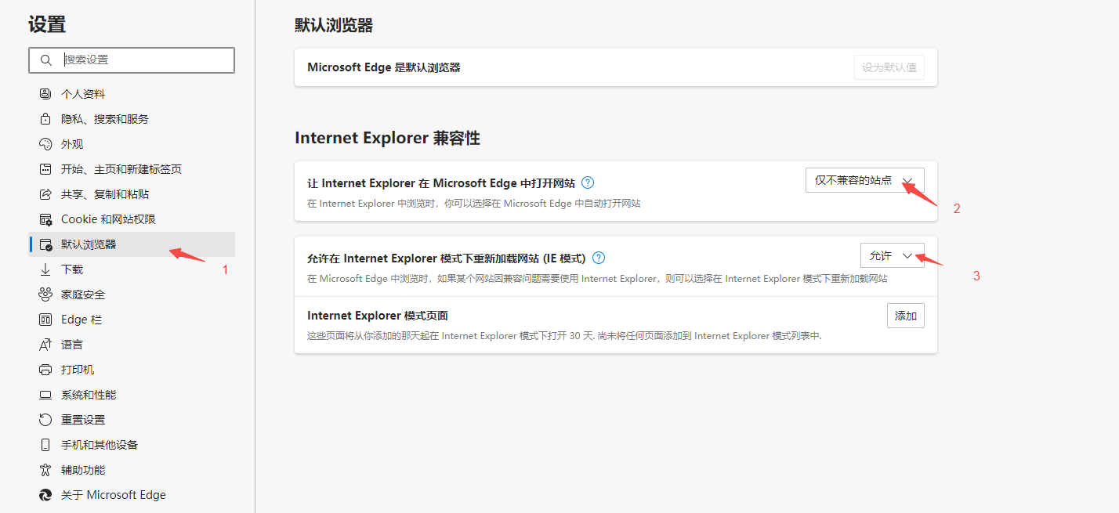
Task: Click the 添加 button for IE 模式页面
Action: tap(906, 315)
